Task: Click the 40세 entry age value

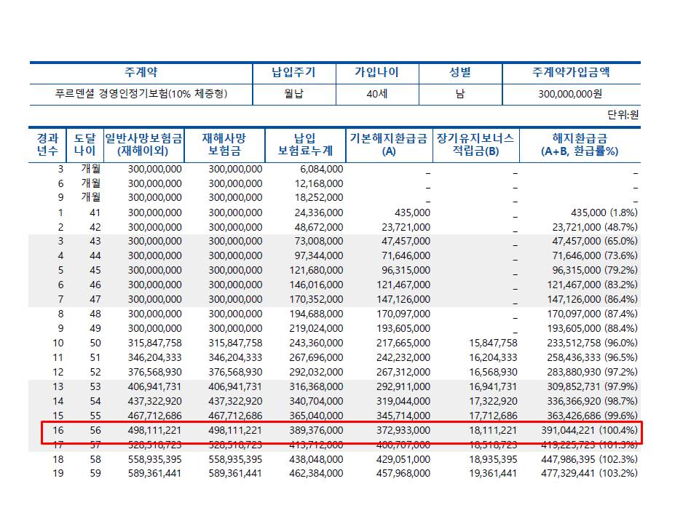Action: [x=376, y=94]
